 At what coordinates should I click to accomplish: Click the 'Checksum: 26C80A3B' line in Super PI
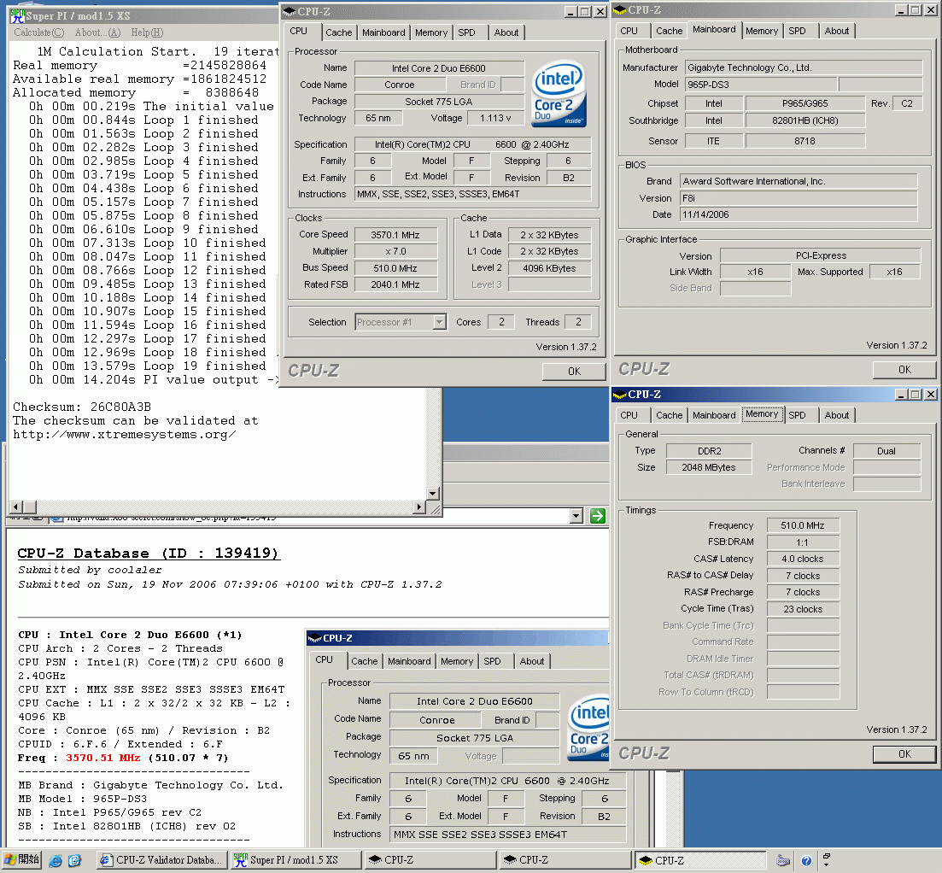pos(82,407)
